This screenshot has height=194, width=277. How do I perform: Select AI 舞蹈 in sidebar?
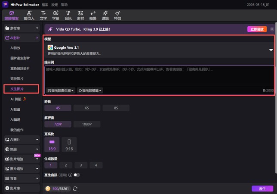click(x=18, y=99)
